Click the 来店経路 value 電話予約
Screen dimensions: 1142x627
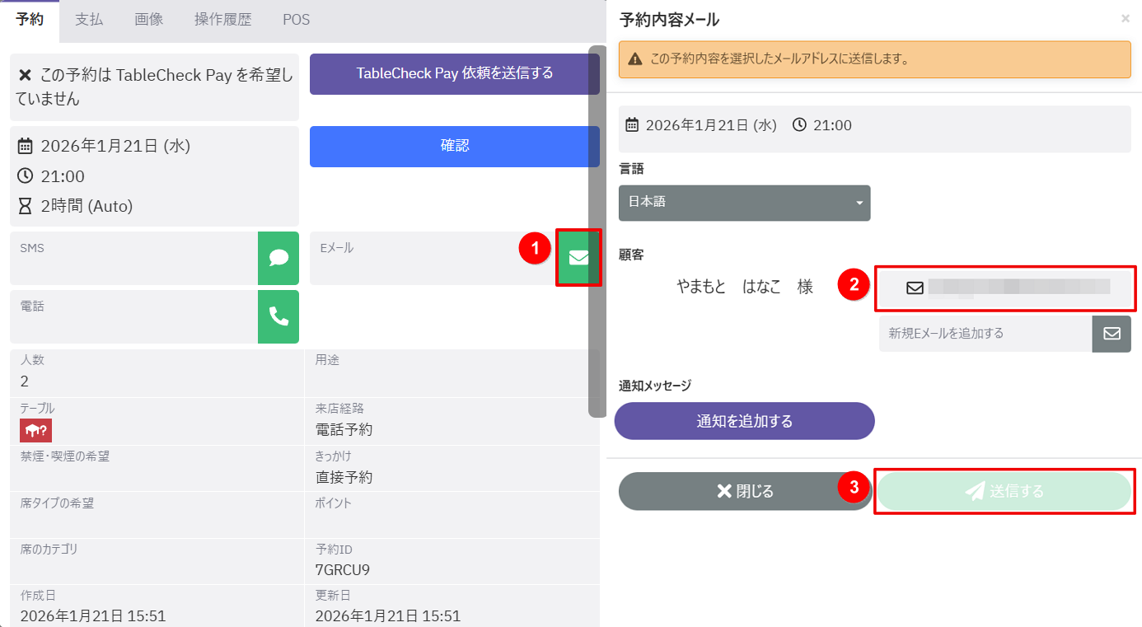click(x=344, y=429)
